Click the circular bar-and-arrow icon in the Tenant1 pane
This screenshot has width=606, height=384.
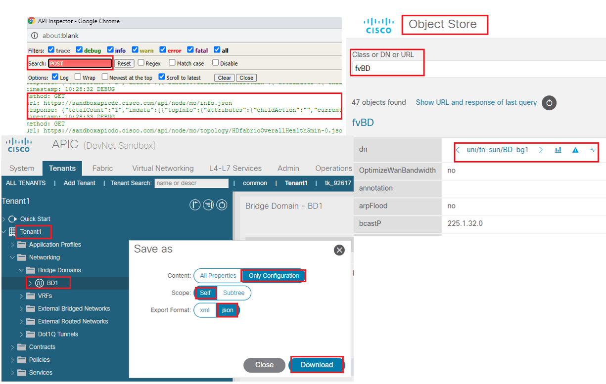click(195, 205)
